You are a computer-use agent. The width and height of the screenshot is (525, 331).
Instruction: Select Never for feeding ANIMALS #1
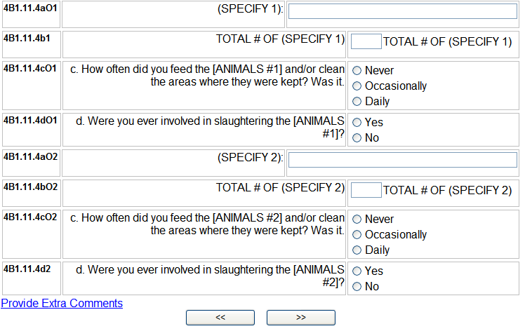[x=357, y=71]
